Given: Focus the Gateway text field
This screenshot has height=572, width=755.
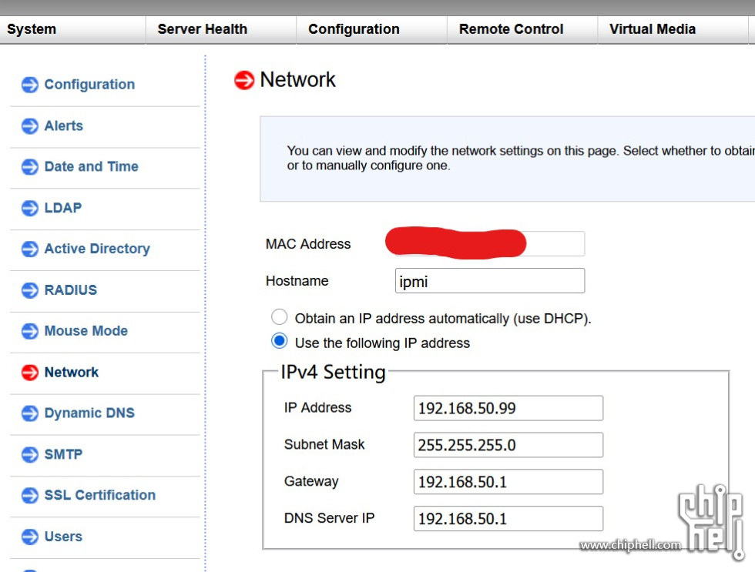Looking at the screenshot, I should tap(508, 482).
